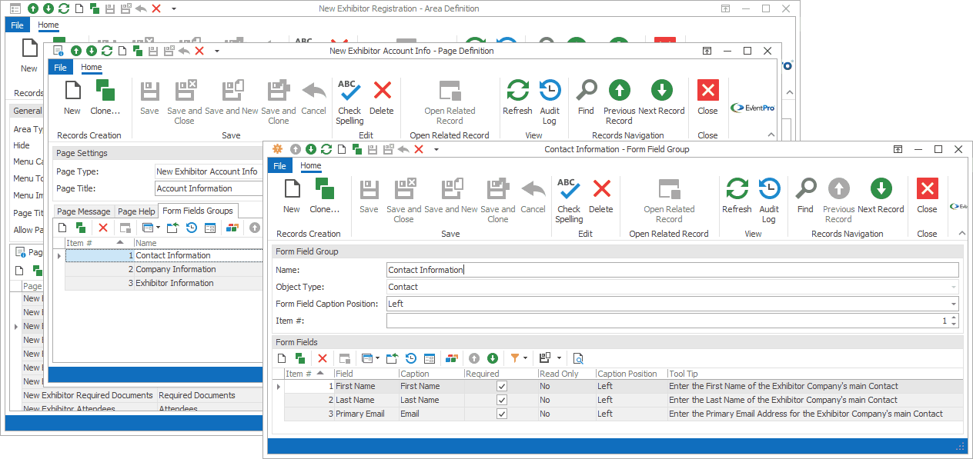Select Home tab in Contact Information window
This screenshot has width=973, height=459.
(x=311, y=166)
